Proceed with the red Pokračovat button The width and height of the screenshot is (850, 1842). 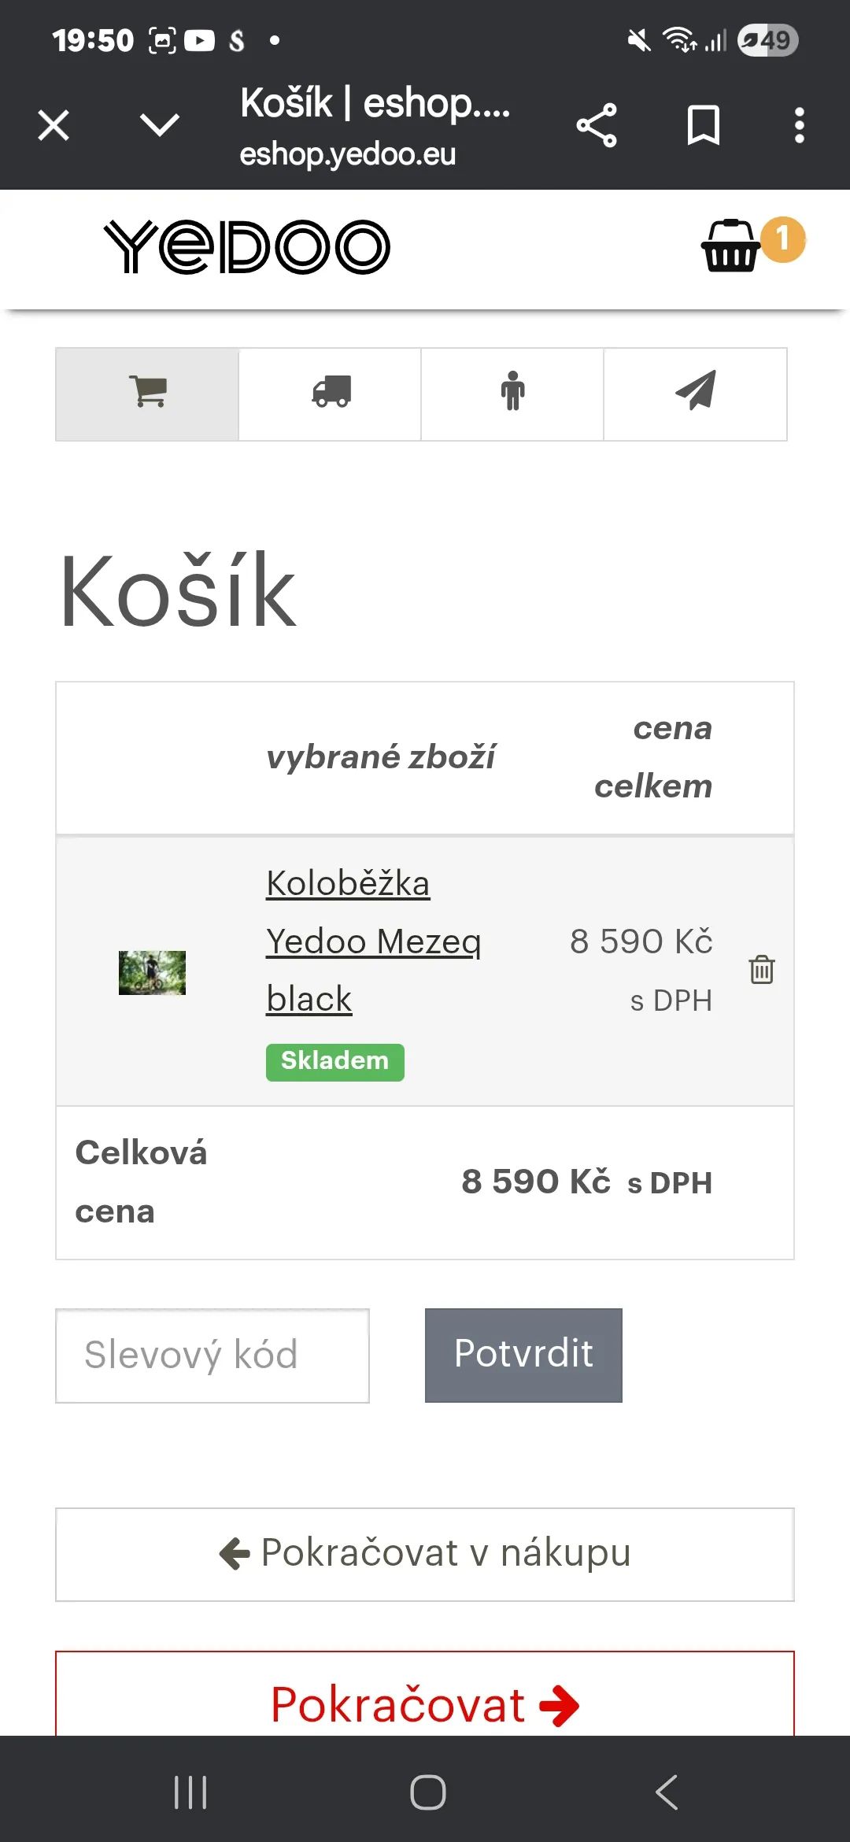[425, 1703]
